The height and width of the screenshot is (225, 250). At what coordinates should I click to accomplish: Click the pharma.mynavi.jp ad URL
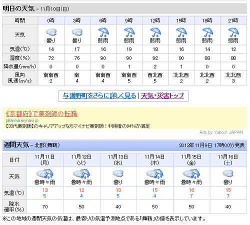[x=22, y=120]
